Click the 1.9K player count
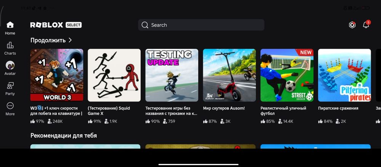The height and width of the screenshot is (167, 381). [x=111, y=121]
